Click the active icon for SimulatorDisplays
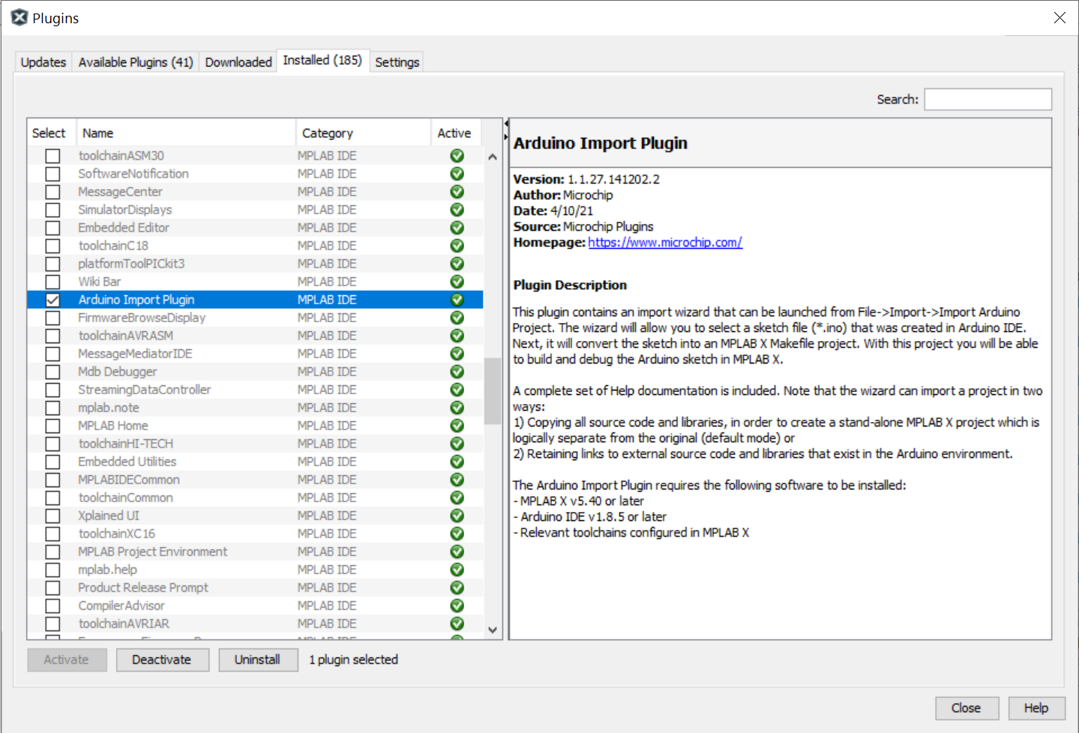This screenshot has width=1079, height=733. tap(457, 210)
